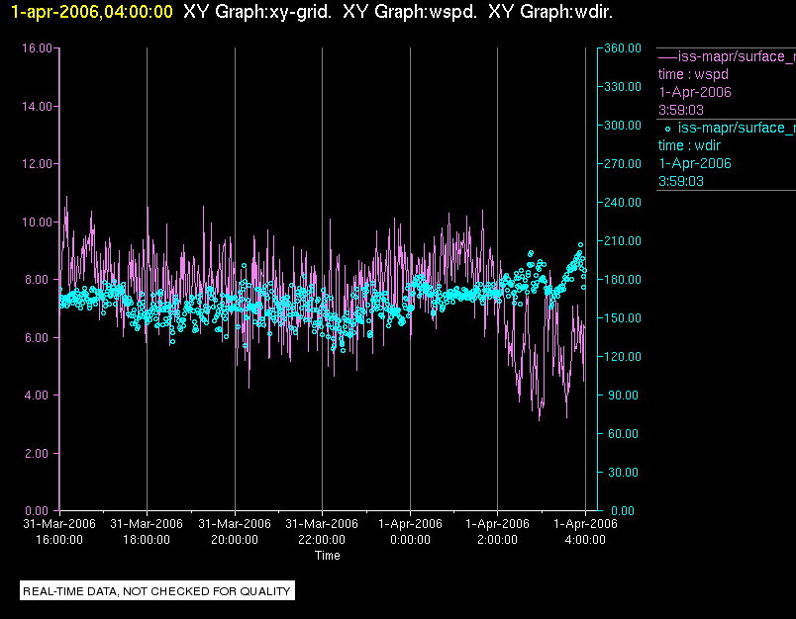Image resolution: width=796 pixels, height=619 pixels.
Task: Click the 10.00 label on left axis
Action: pos(37,222)
